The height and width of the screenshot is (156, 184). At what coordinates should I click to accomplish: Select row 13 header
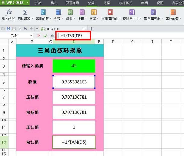[x=4, y=142]
